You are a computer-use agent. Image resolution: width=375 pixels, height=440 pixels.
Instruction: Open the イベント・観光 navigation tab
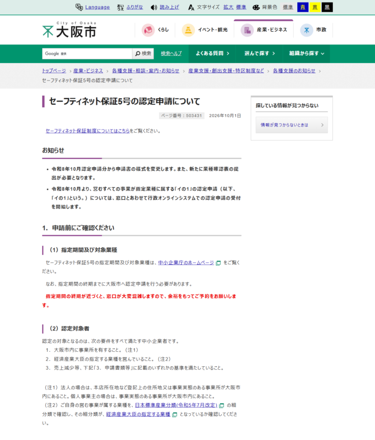[x=204, y=30]
